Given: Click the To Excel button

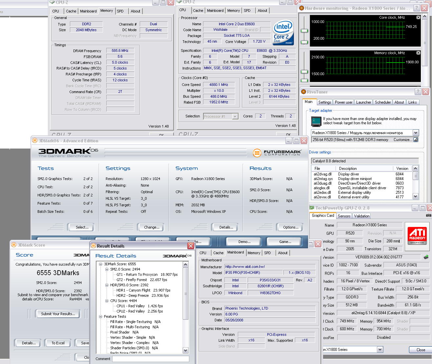Looking at the screenshot, I should pyautogui.click(x=58, y=343).
